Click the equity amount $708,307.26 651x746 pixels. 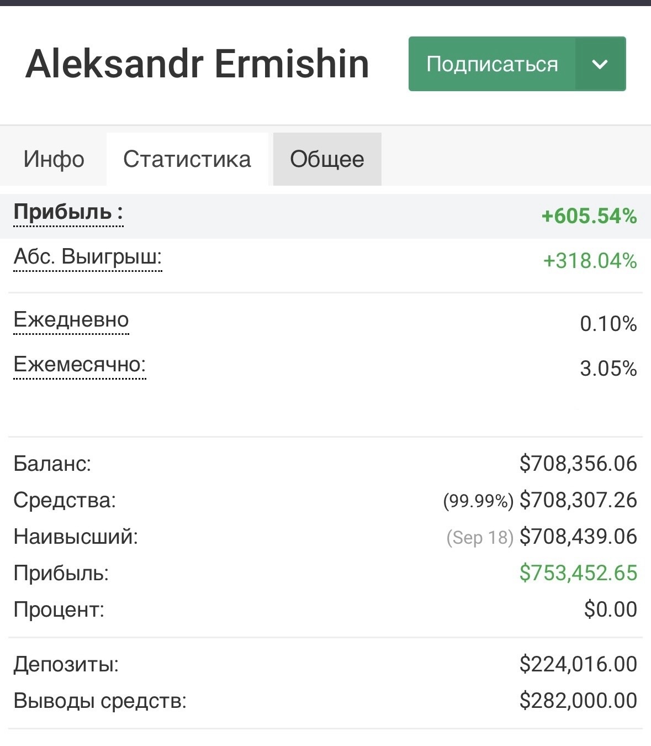[578, 500]
